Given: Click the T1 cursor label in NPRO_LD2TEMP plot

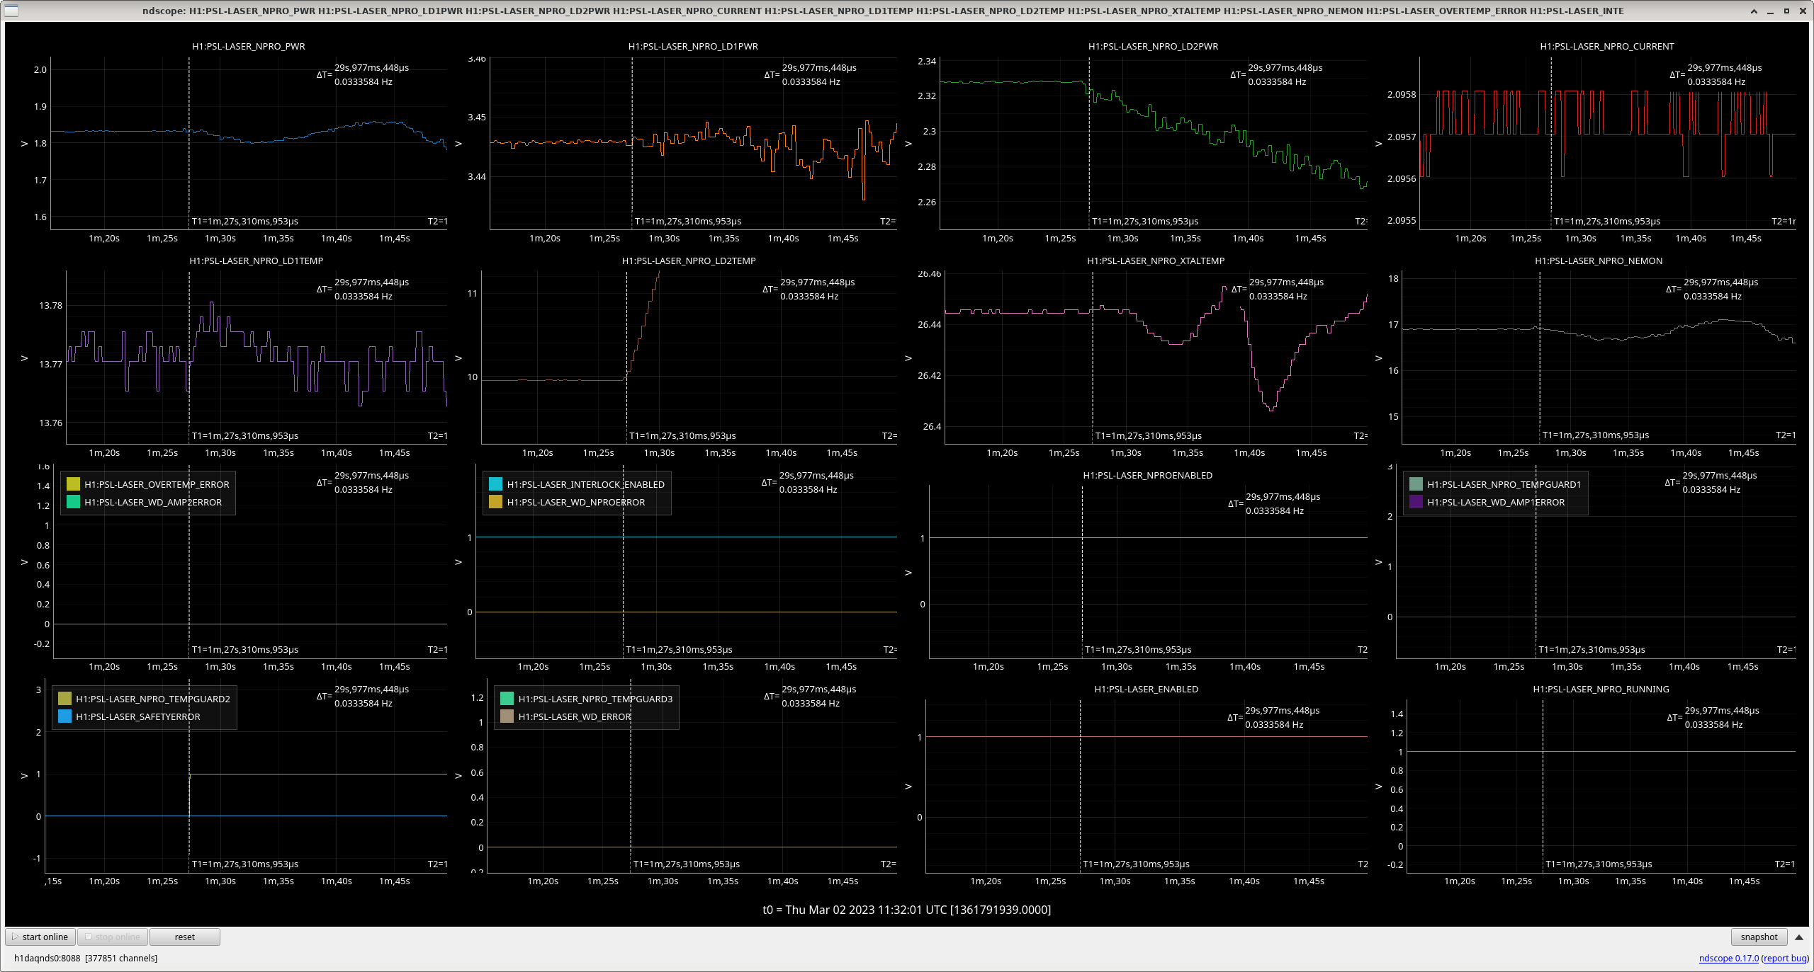Looking at the screenshot, I should (682, 435).
